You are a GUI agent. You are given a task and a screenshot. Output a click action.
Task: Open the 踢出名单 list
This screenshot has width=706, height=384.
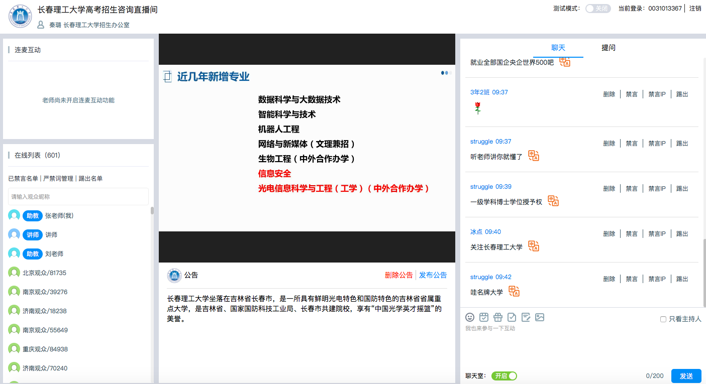pos(90,179)
